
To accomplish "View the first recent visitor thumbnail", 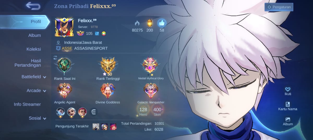I will (96, 127).
